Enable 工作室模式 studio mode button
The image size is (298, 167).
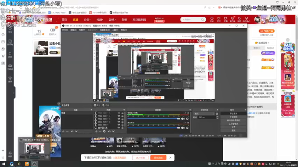(234, 124)
